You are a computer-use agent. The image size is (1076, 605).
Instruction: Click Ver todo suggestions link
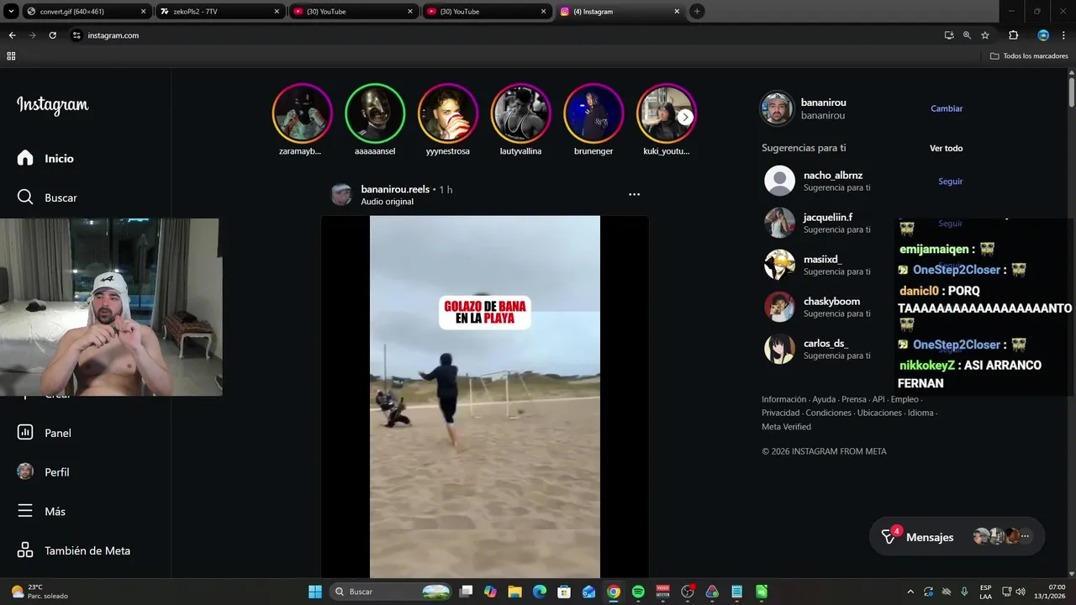click(x=947, y=148)
